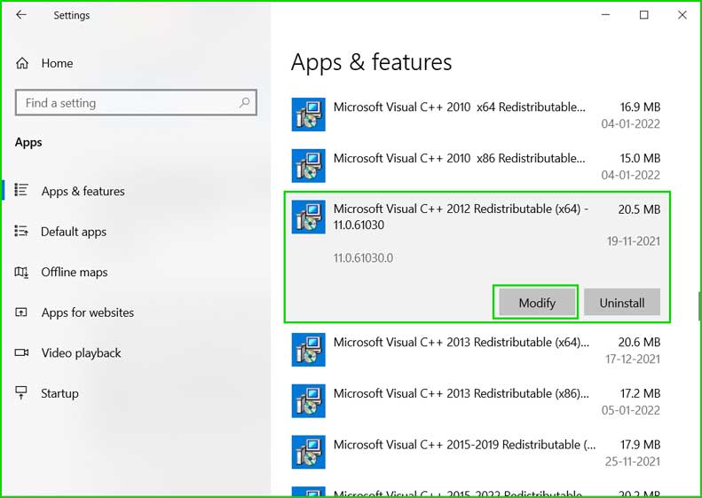Click the Video playback camera icon
The image size is (702, 498).
point(21,352)
